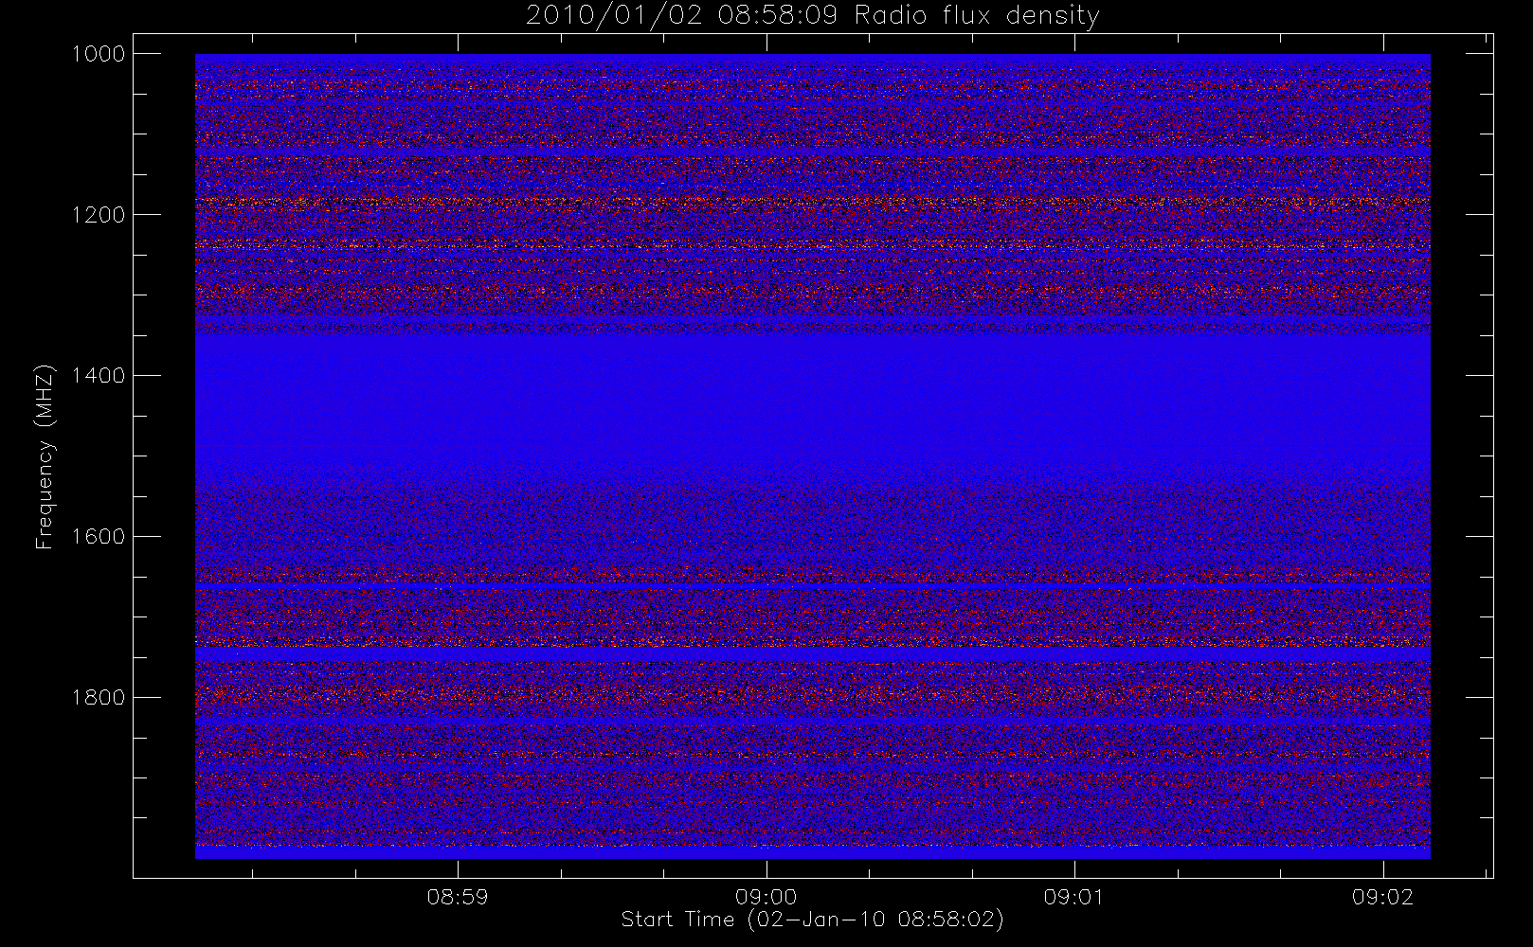The width and height of the screenshot is (1533, 947).
Task: Click the 'Start Time (02-Jan-10 08:58:02)' label
Action: coord(812,920)
